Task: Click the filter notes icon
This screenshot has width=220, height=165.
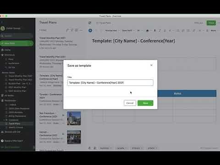Action: 72,30
